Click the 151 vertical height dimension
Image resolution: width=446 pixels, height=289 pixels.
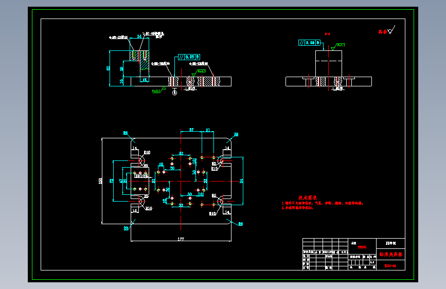point(100,181)
